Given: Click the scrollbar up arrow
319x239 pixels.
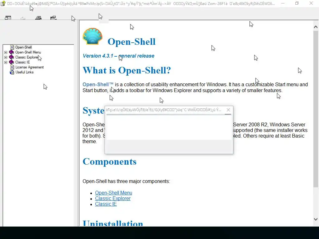Looking at the screenshot, I should tap(316, 27).
